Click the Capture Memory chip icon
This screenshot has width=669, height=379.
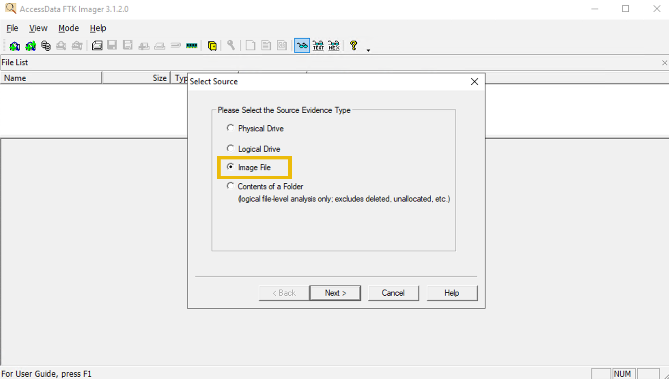click(192, 46)
